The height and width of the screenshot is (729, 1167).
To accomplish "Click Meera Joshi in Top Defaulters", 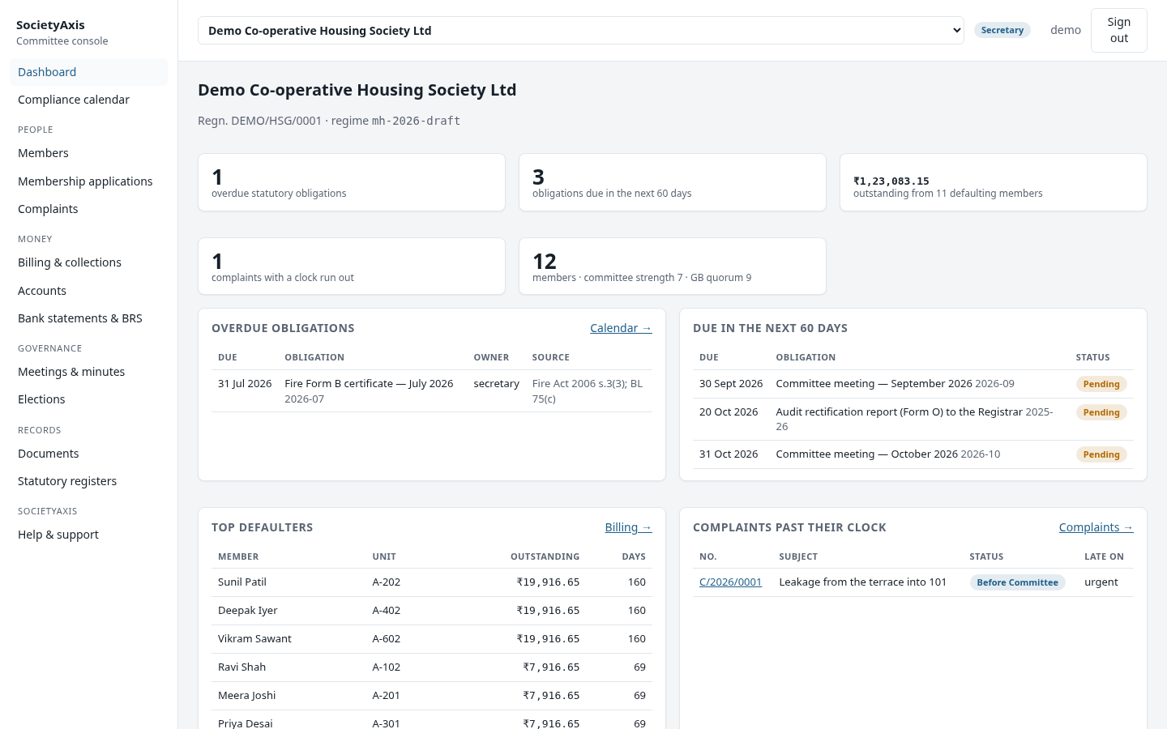I will [x=246, y=696].
